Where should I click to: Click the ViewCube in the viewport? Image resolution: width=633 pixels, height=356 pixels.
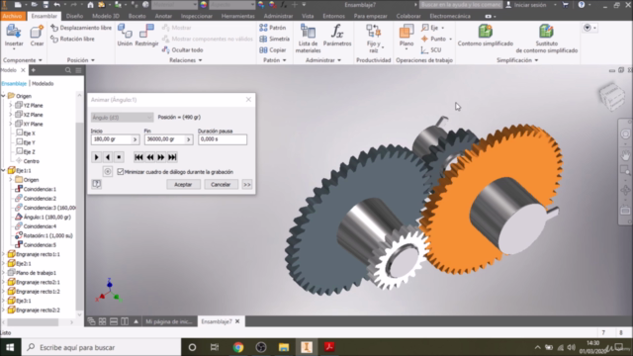pos(611,96)
